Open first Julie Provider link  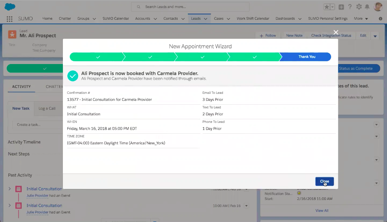coord(37,195)
